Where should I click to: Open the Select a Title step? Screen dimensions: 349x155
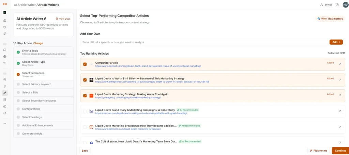(43, 92)
